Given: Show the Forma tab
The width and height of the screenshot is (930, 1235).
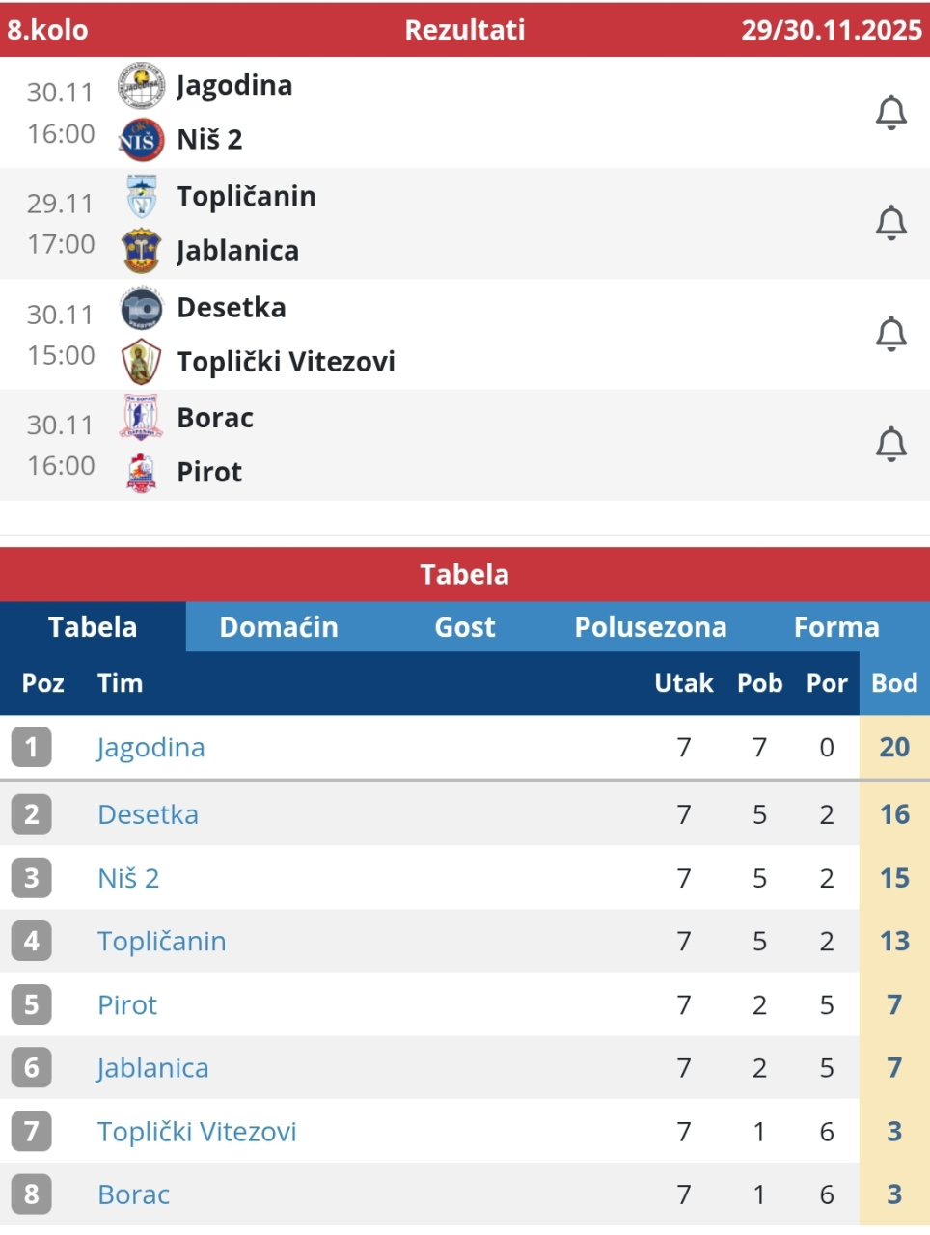Looking at the screenshot, I should 836,627.
